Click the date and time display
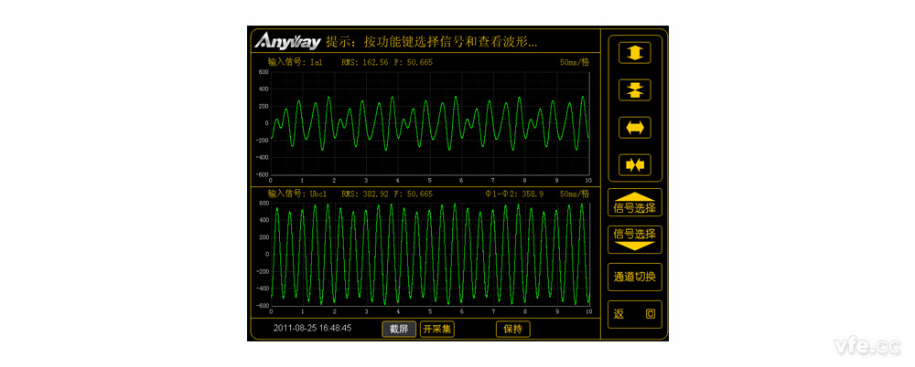The height and width of the screenshot is (367, 915). click(312, 329)
